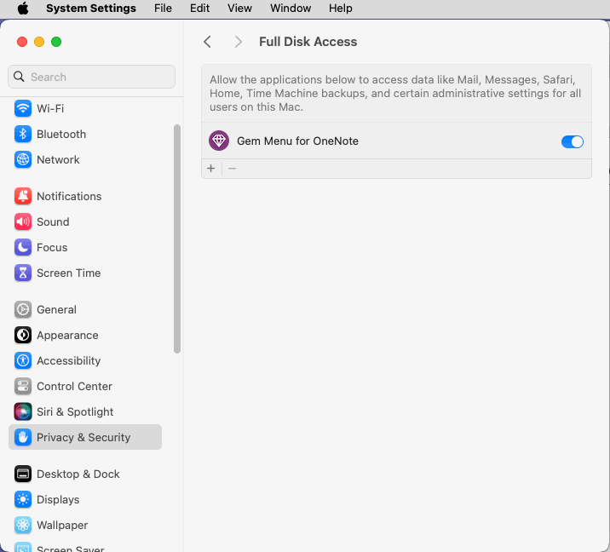Click the Appearance label
Image resolution: width=610 pixels, height=552 pixels.
coord(67,336)
